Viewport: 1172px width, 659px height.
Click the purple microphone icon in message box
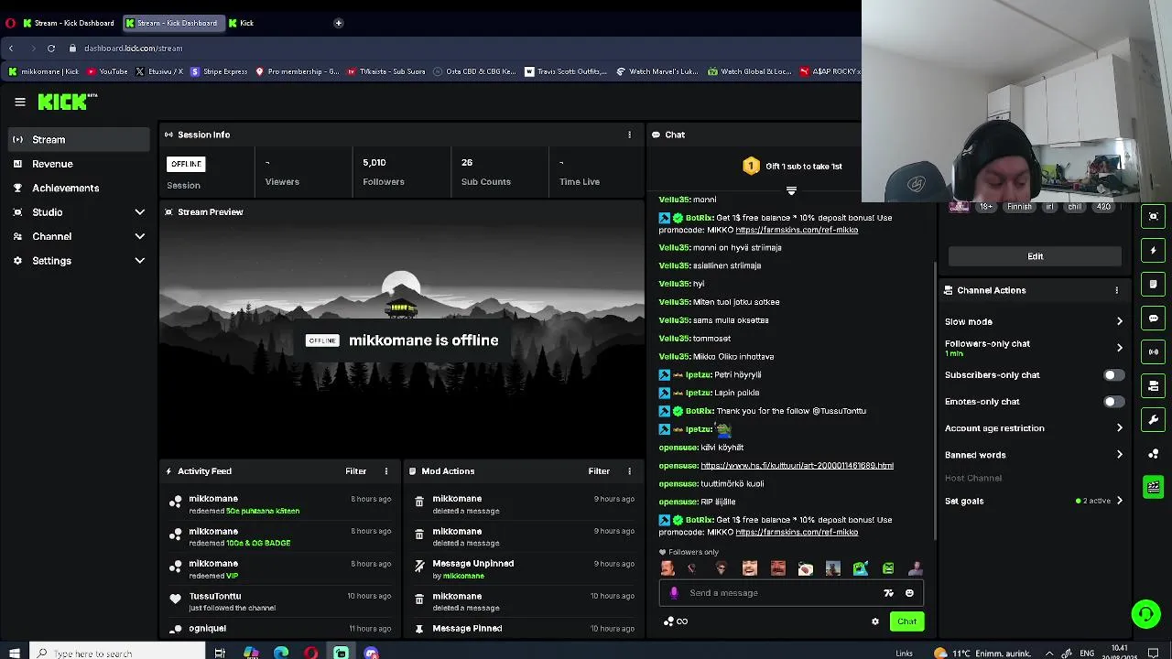(674, 593)
